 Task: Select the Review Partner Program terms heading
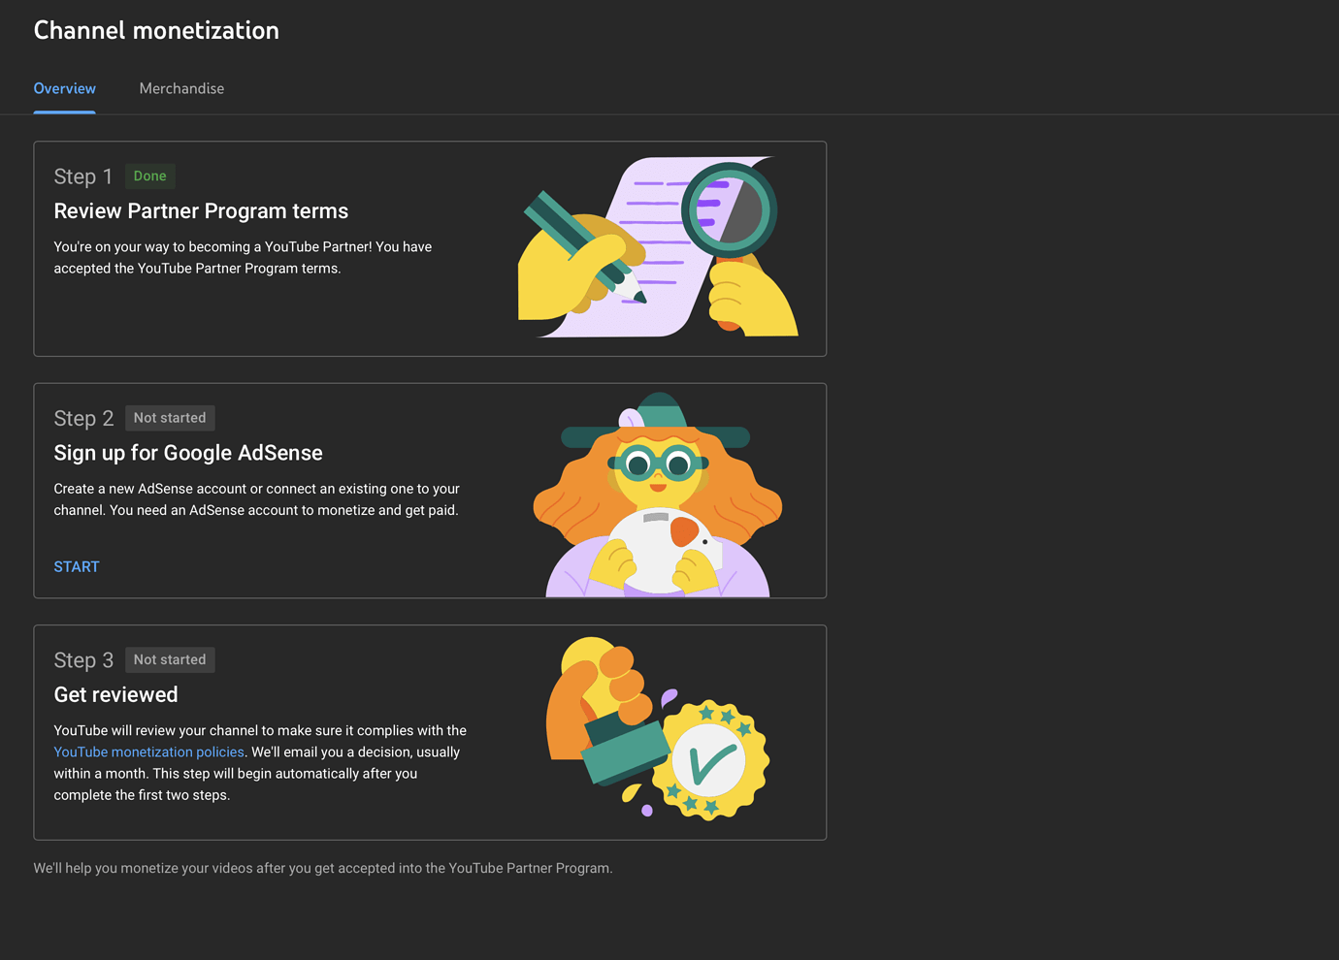[x=201, y=211]
